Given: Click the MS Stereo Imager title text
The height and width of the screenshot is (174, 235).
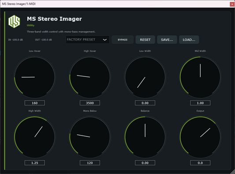Looking at the screenshot, I should [x=54, y=19].
